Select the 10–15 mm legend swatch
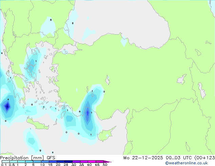 [x=45, y=162]
